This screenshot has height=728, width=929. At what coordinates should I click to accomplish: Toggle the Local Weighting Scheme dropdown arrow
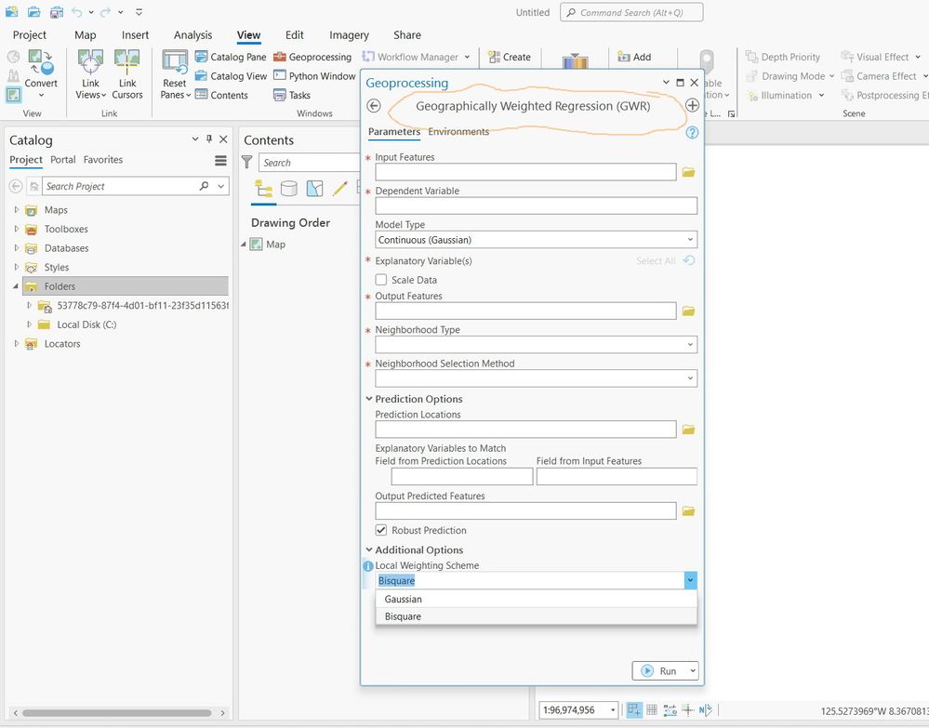tap(690, 580)
